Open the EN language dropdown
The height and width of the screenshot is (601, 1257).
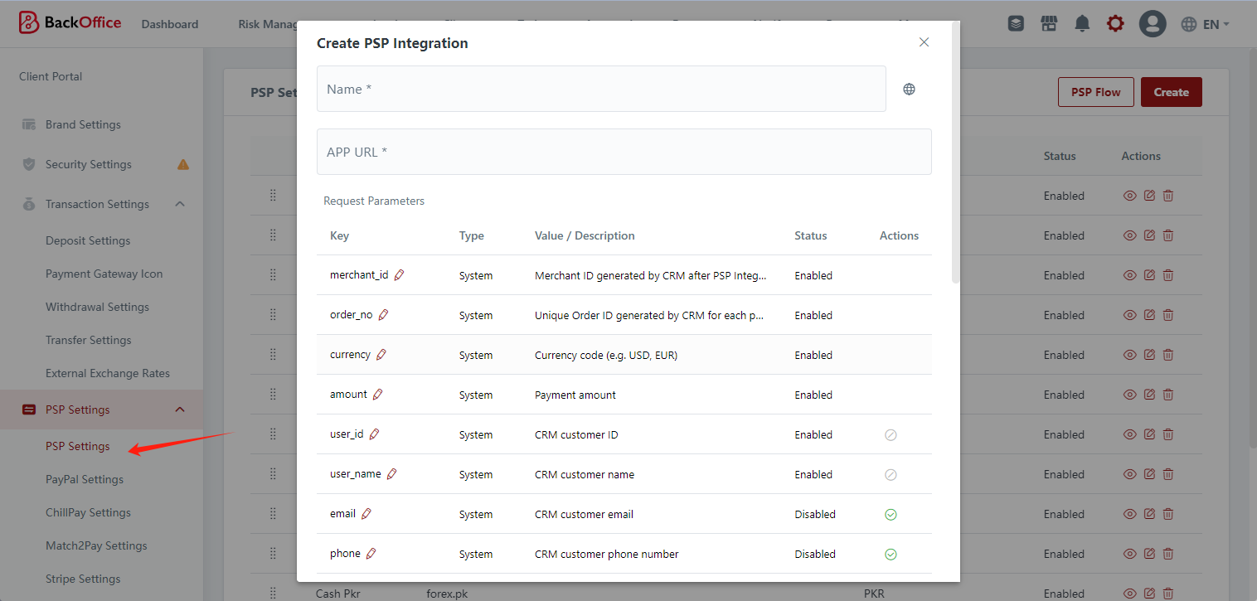tap(1206, 24)
